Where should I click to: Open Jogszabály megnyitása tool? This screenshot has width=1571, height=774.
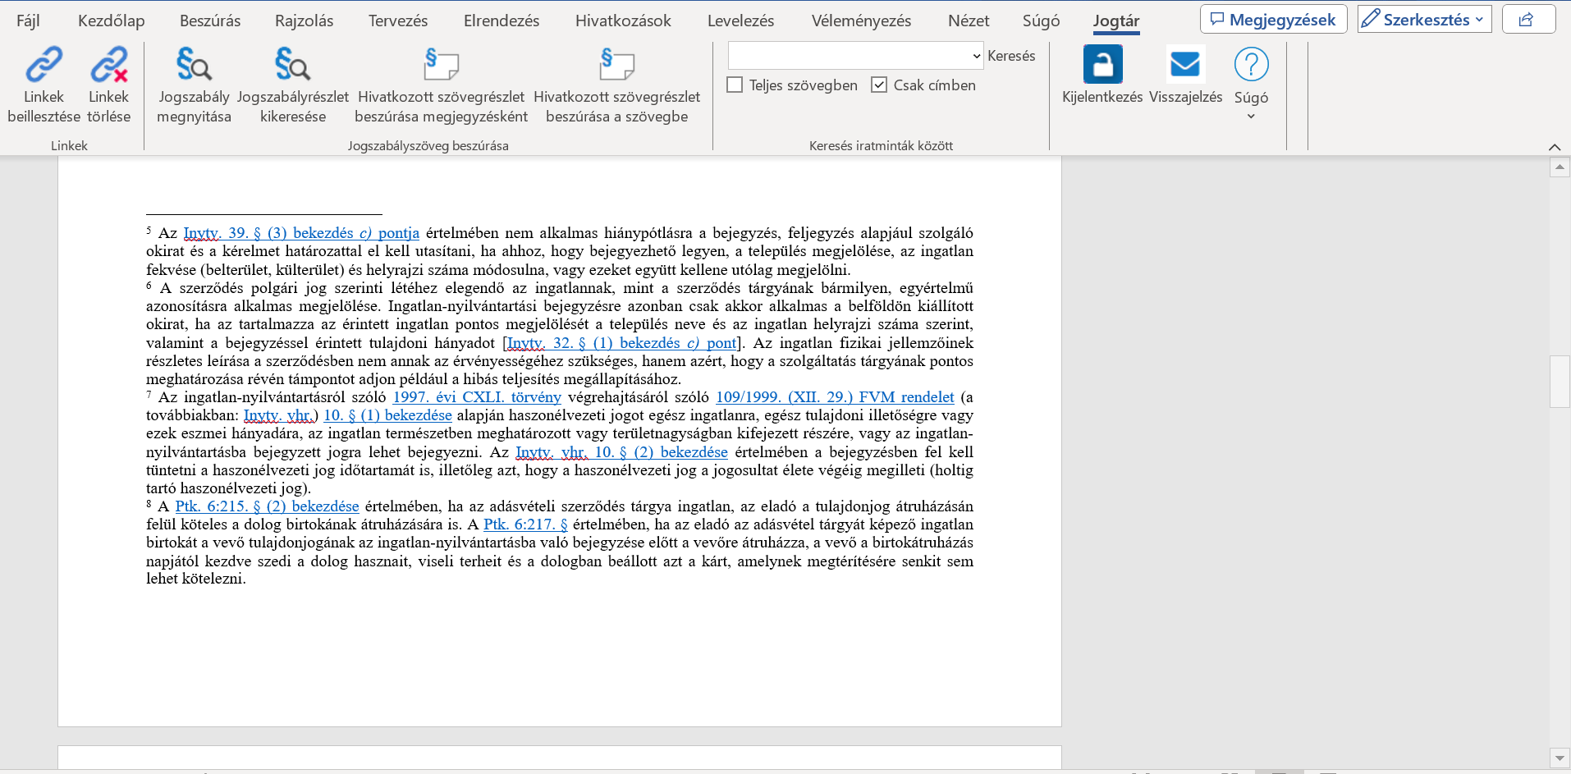(x=194, y=66)
